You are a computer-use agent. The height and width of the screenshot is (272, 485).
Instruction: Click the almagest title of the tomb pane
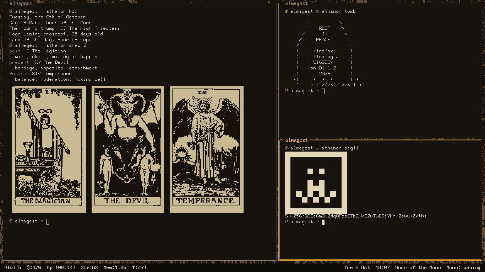(296, 4)
